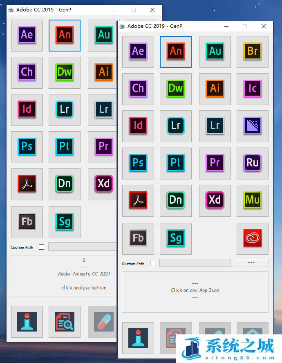
Task: Select Premiere Pro icon in front window
Action: pyautogui.click(x=215, y=164)
